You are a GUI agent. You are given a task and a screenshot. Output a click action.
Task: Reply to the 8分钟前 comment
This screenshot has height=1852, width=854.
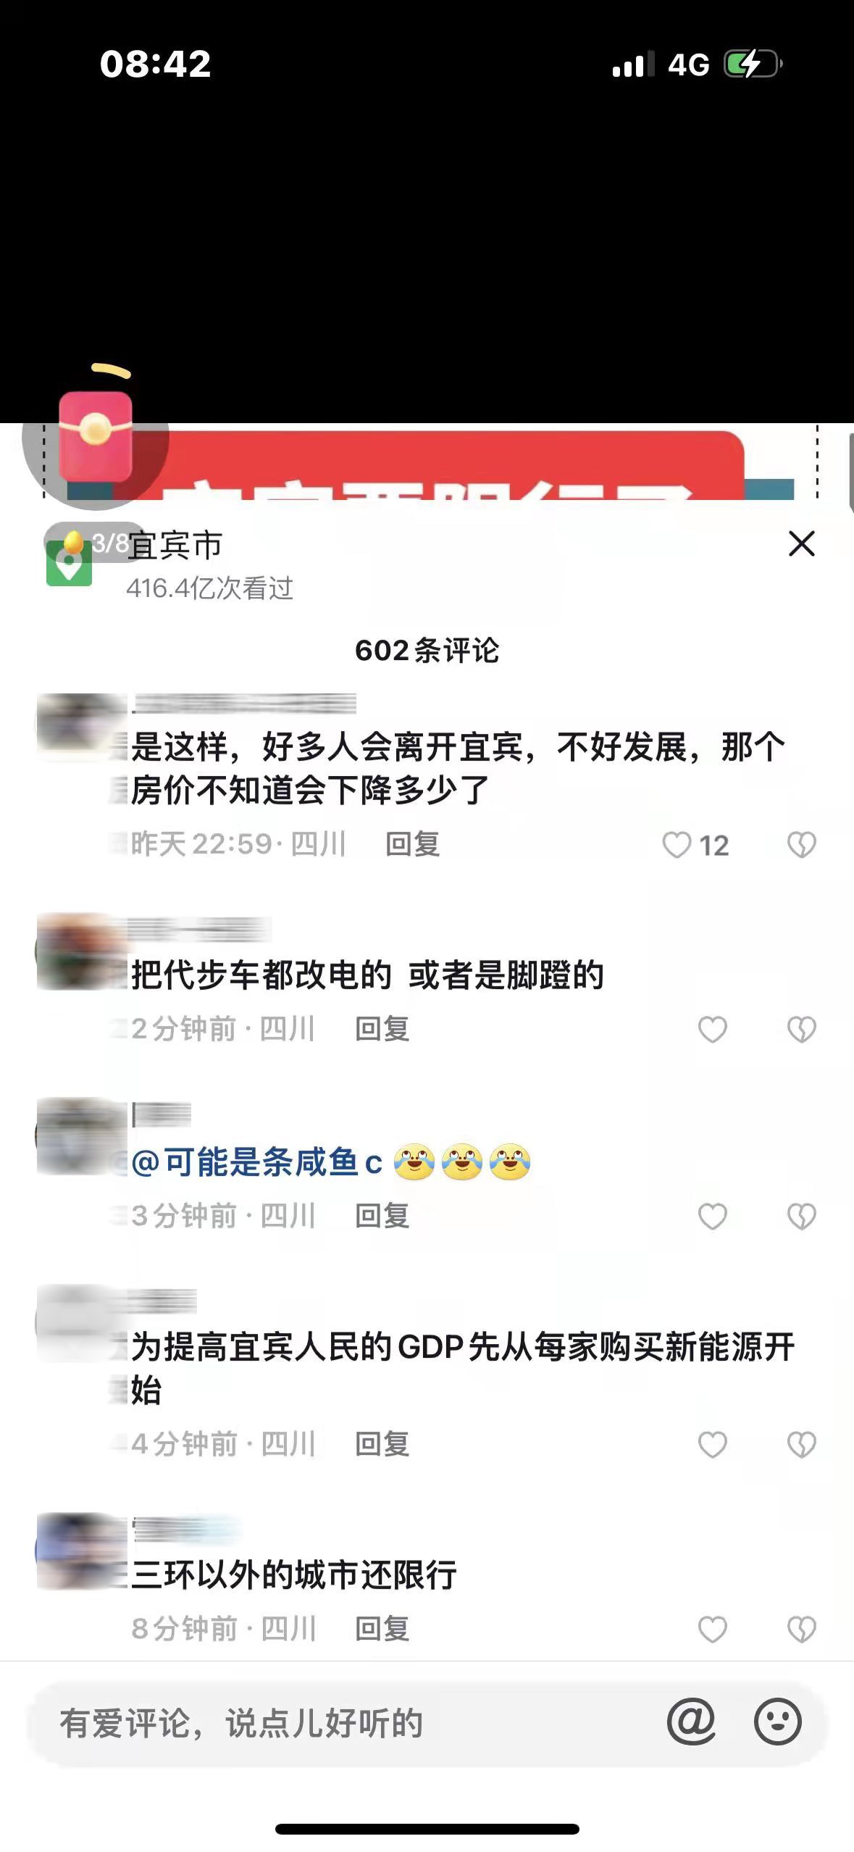pos(382,1629)
